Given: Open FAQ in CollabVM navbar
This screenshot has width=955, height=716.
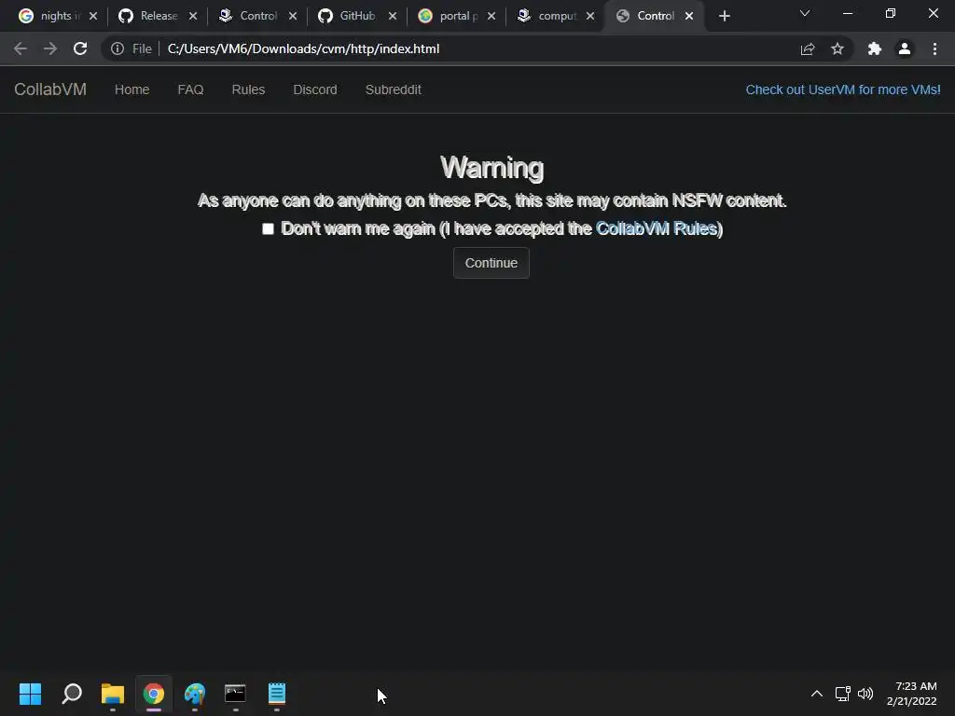Looking at the screenshot, I should click(x=190, y=89).
